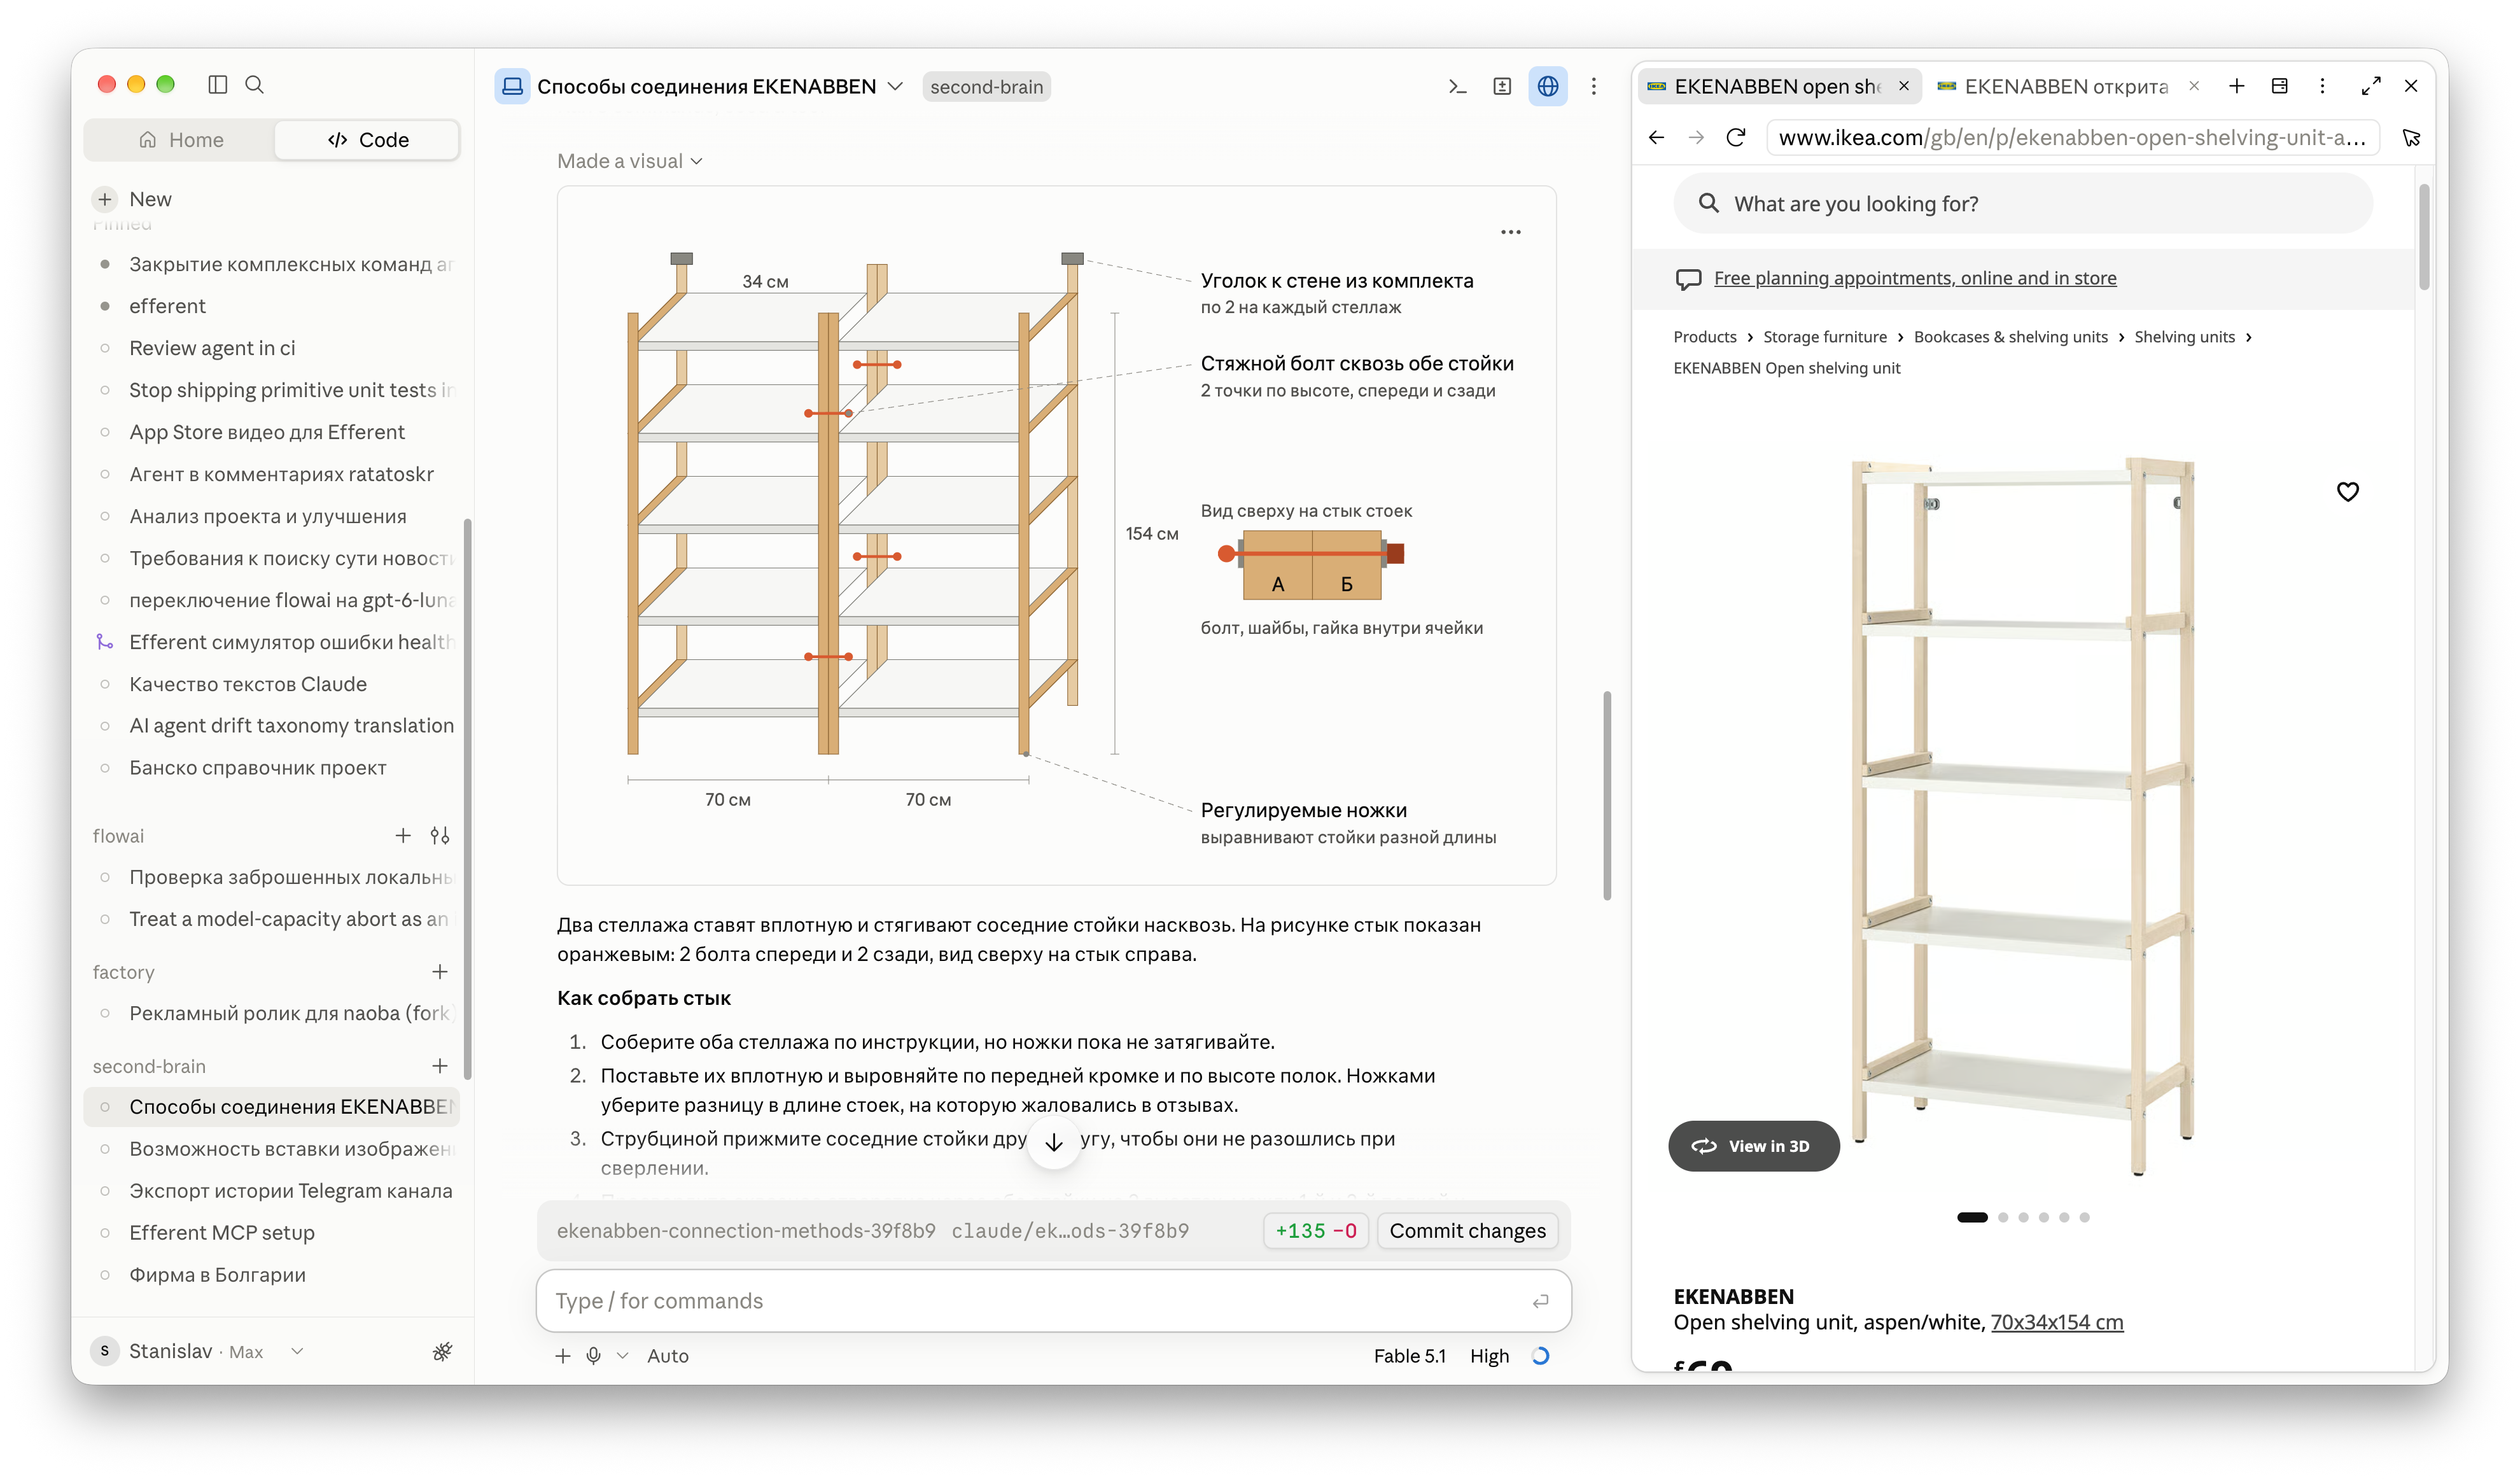Open visual card ellipsis menu
Screen dimensions: 2520x1479
[x=1510, y=232]
